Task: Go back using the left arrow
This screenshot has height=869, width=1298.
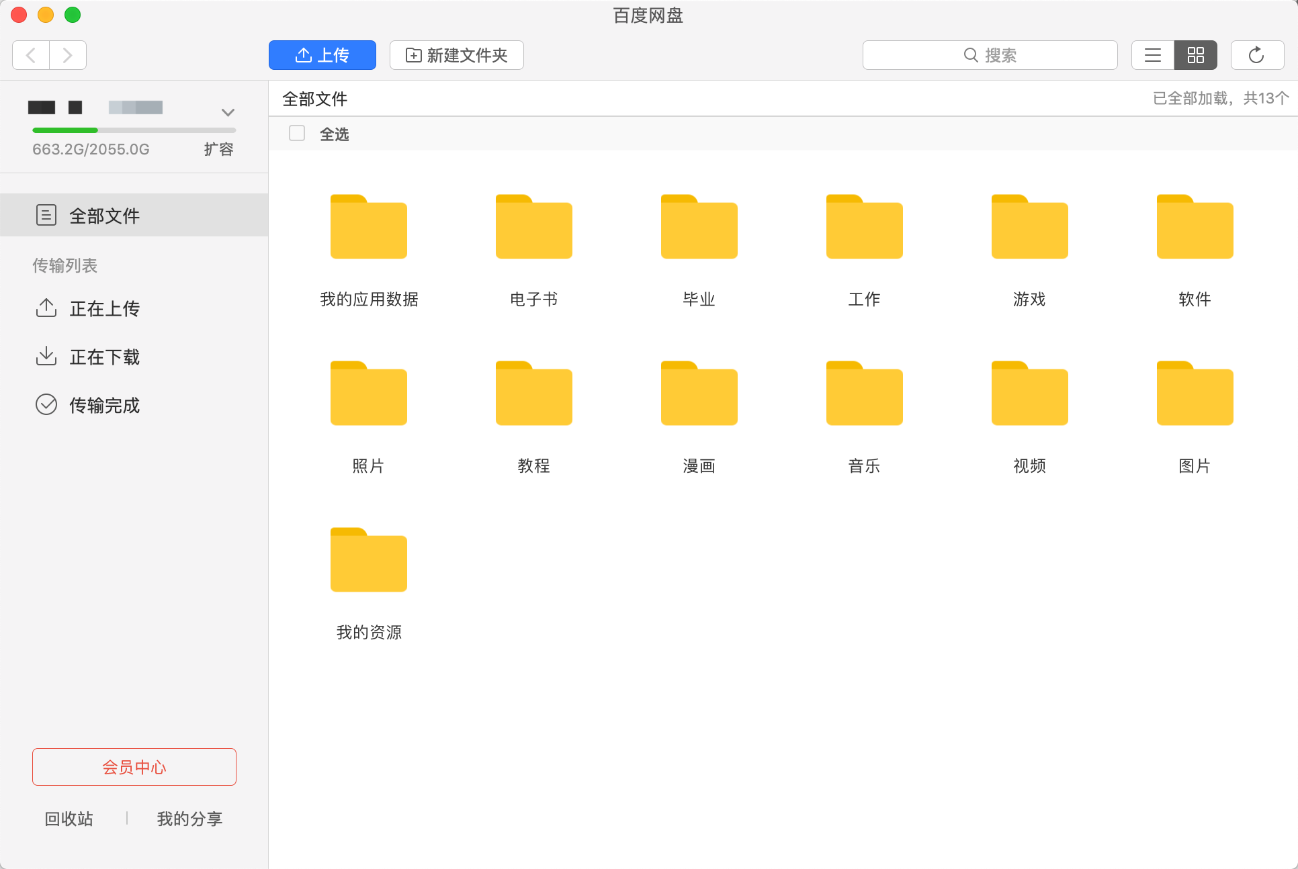Action: pos(31,55)
